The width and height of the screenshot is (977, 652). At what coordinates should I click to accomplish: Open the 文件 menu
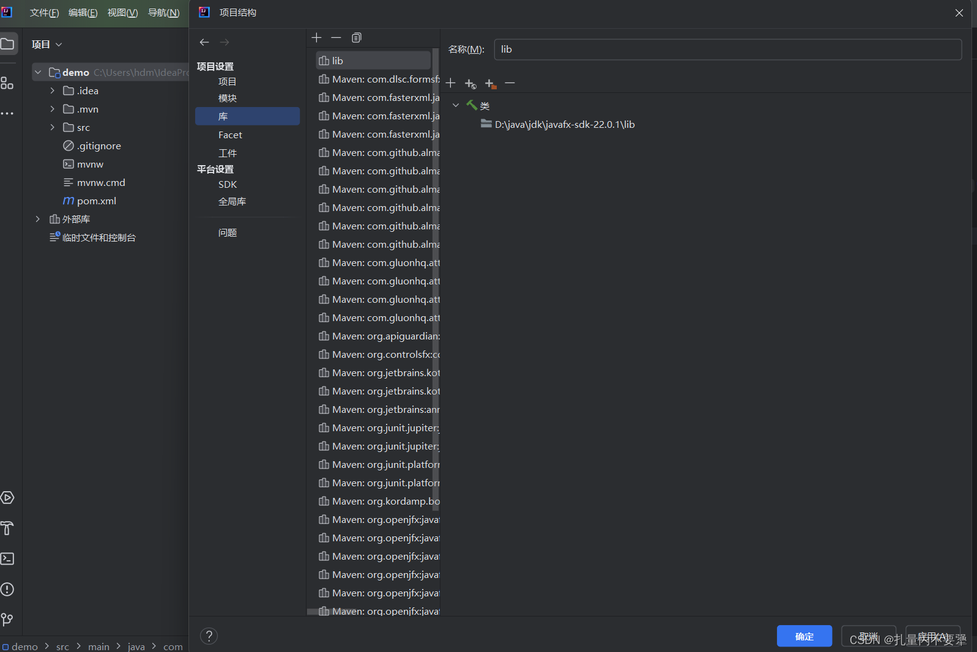pos(45,13)
